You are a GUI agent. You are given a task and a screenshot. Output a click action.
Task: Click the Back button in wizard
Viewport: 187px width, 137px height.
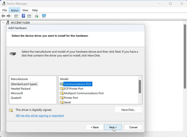[95, 127]
